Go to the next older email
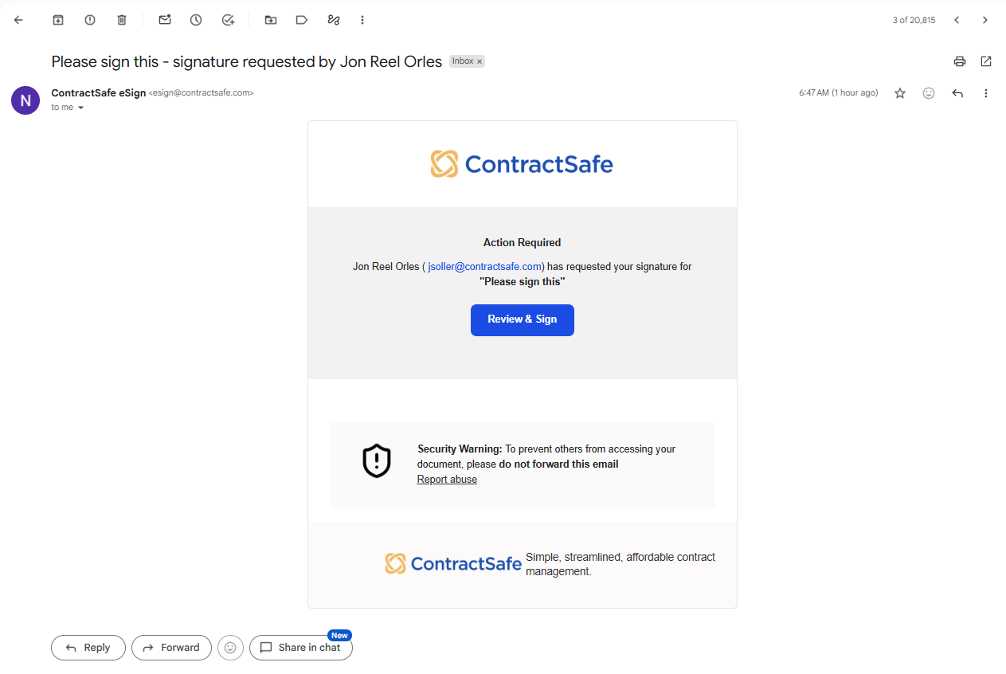Image resolution: width=1006 pixels, height=674 pixels. pos(985,20)
